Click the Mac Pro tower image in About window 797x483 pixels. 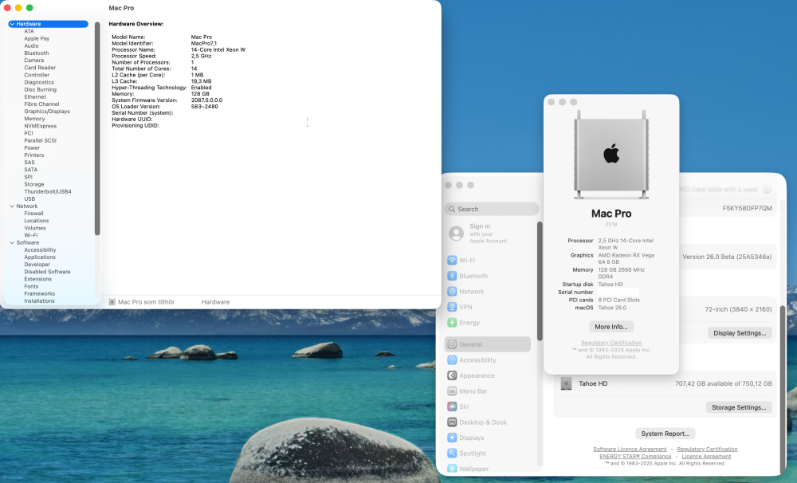pos(611,154)
